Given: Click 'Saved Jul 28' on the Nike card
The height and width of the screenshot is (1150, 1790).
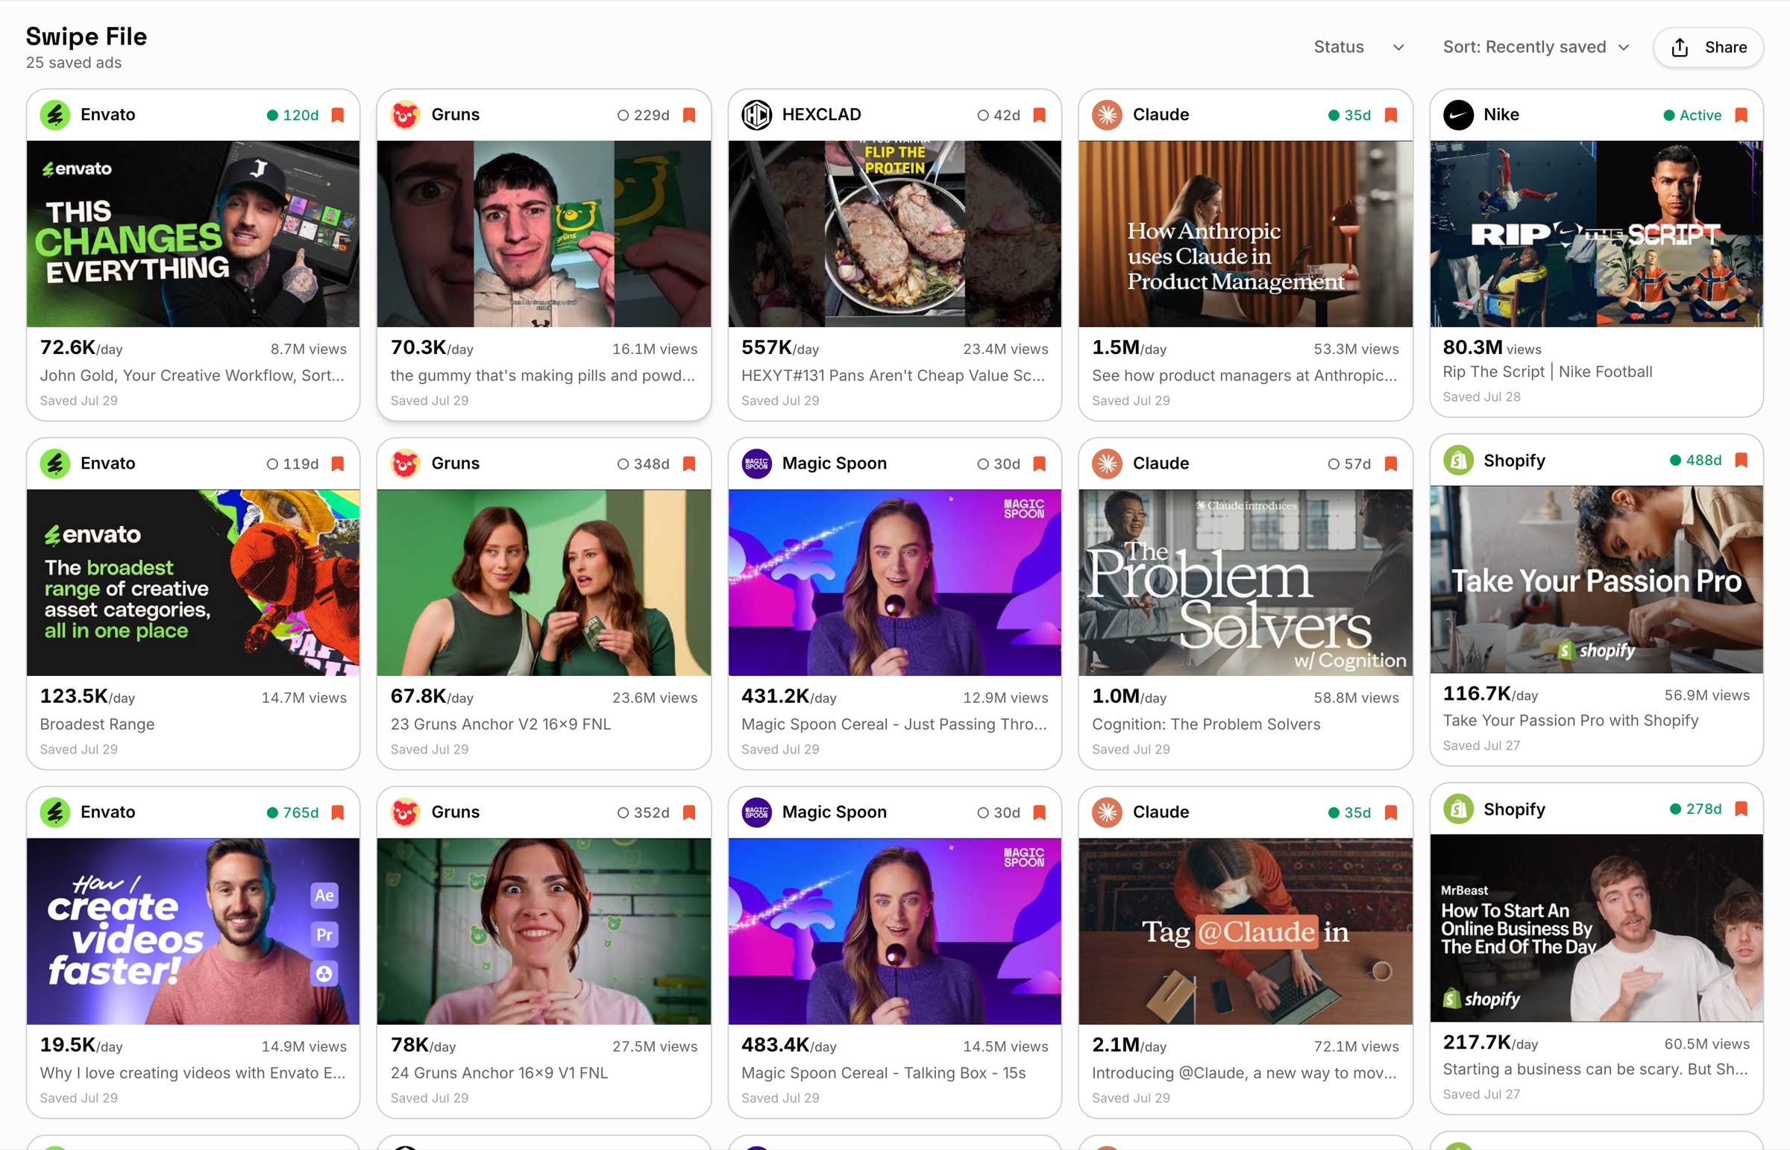Looking at the screenshot, I should click(x=1481, y=397).
